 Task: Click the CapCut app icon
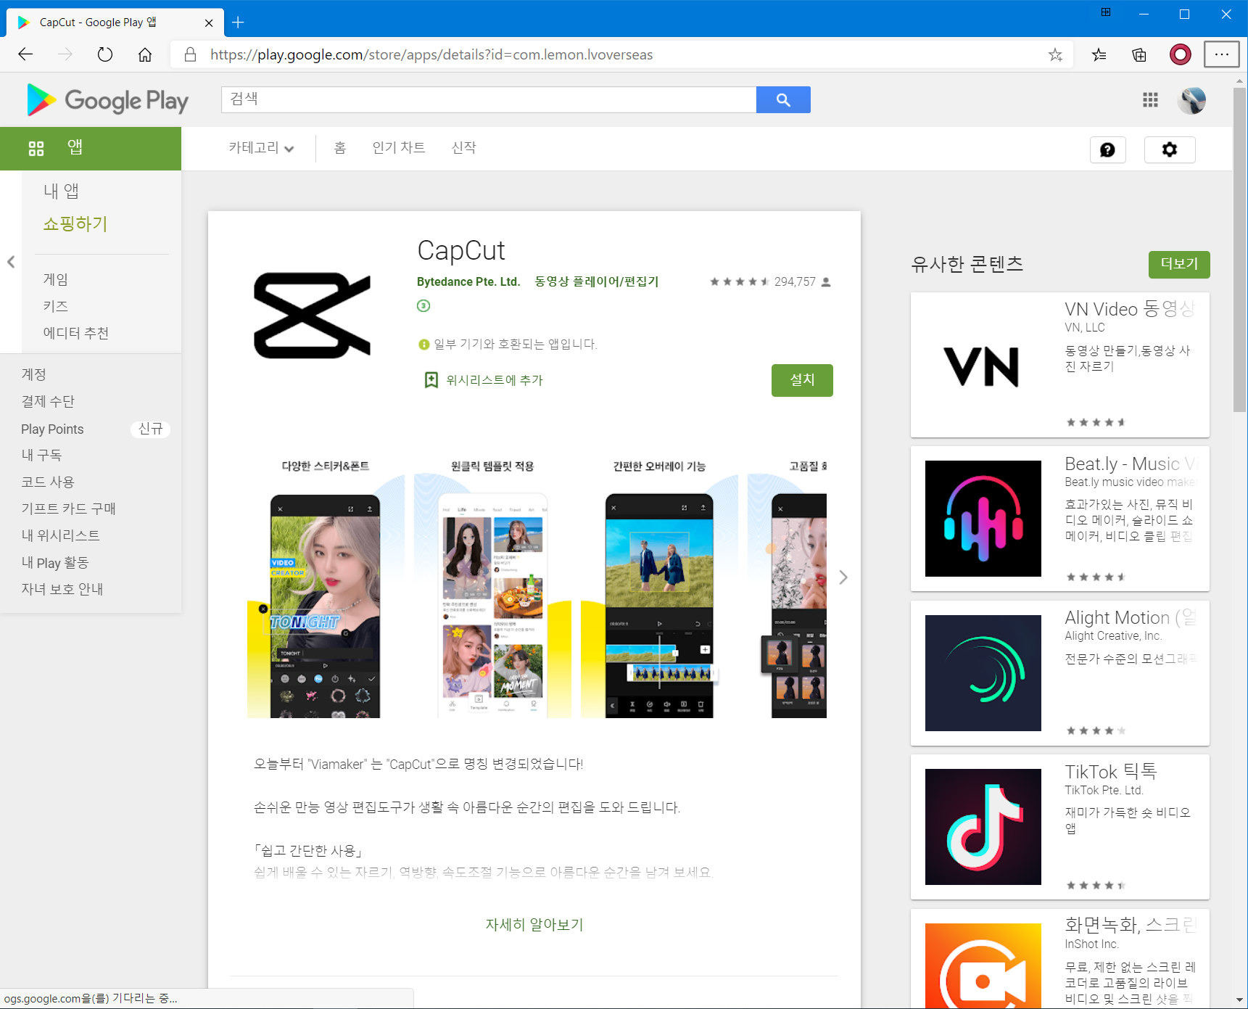point(312,316)
